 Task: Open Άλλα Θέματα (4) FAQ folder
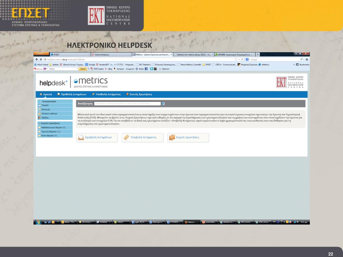pos(55,136)
